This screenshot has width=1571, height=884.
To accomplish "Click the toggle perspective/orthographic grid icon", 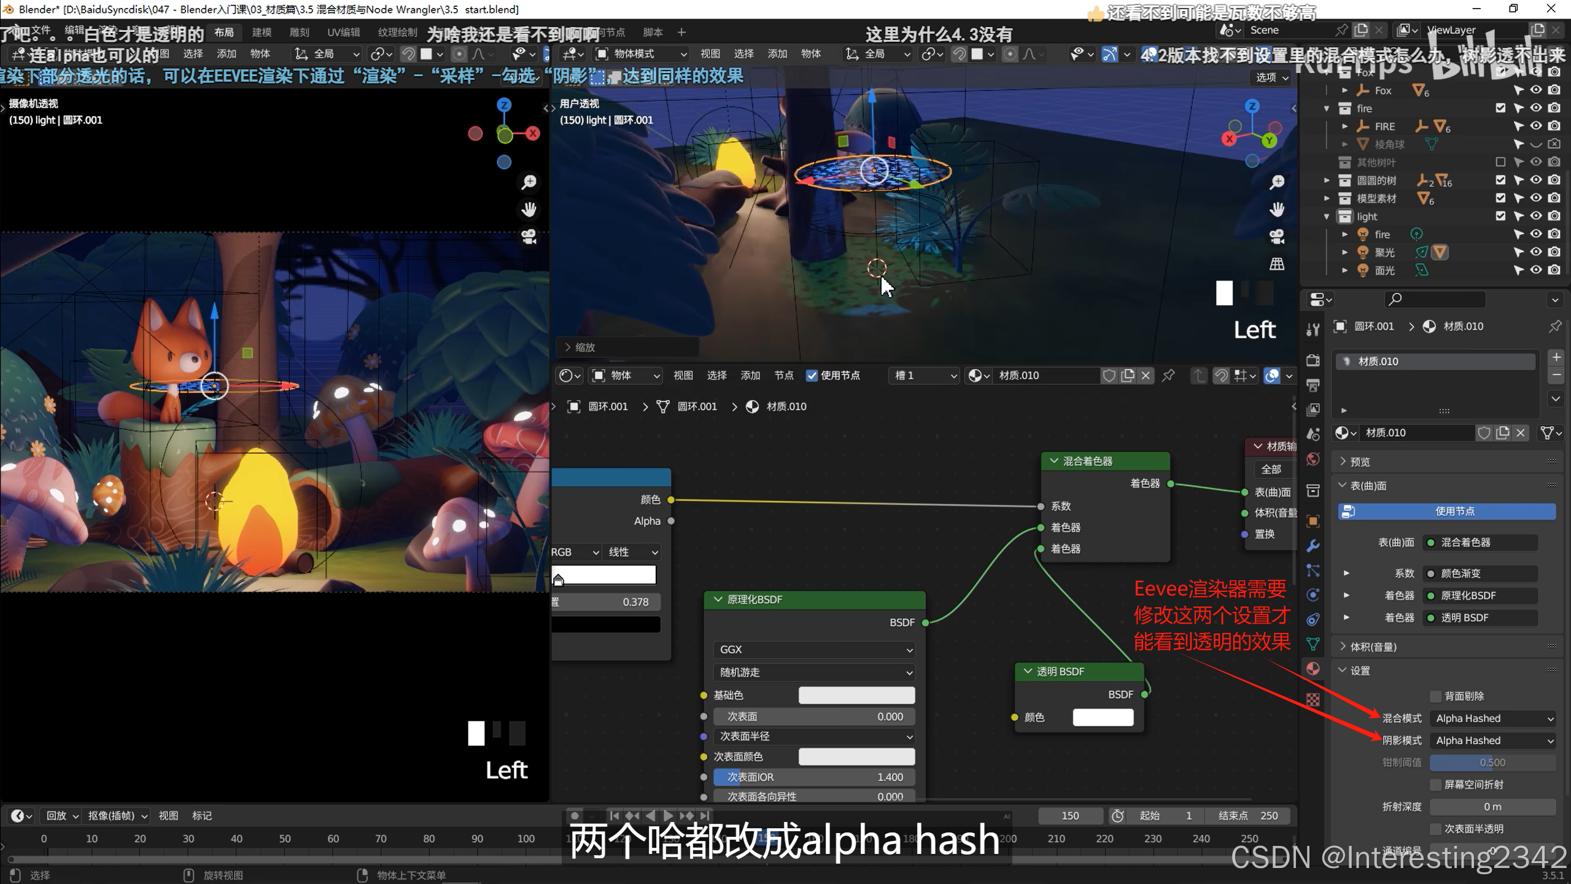I will pyautogui.click(x=1277, y=263).
